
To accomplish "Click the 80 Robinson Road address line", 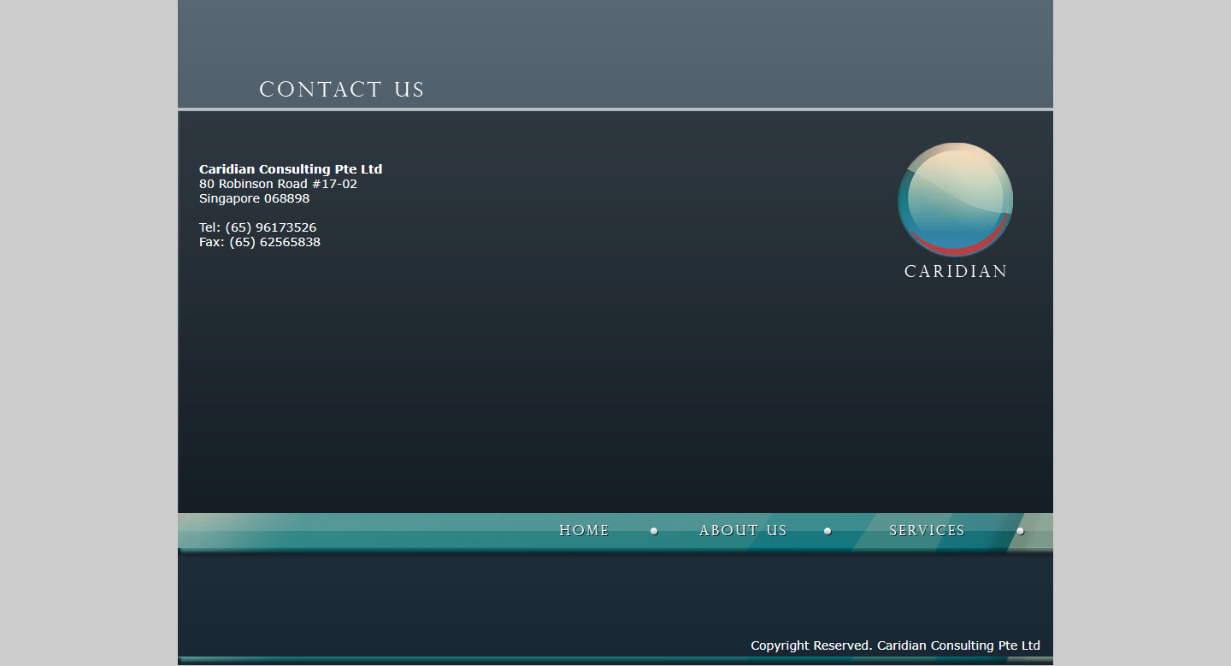I will pyautogui.click(x=278, y=184).
